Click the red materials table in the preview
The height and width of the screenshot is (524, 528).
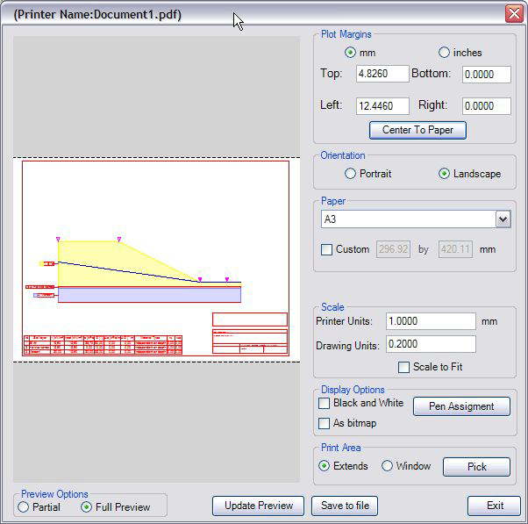103,345
